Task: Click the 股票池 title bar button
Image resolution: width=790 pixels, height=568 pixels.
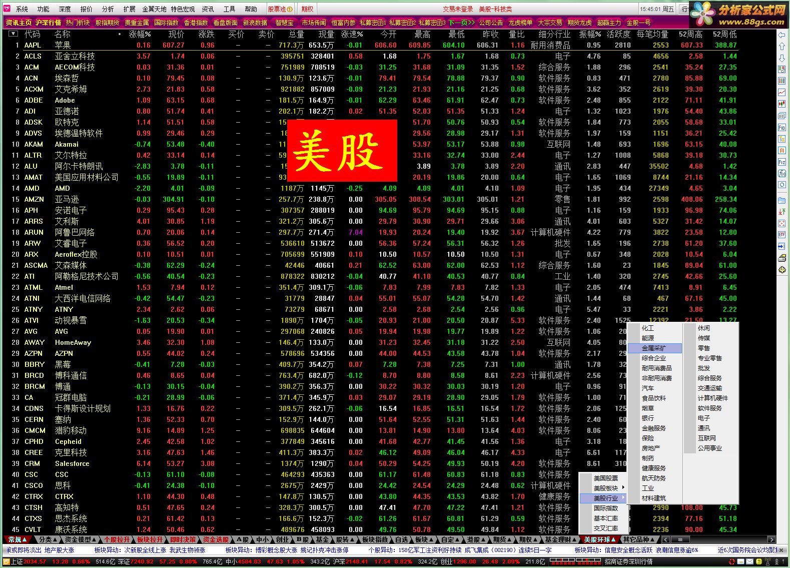Action: pos(280,9)
